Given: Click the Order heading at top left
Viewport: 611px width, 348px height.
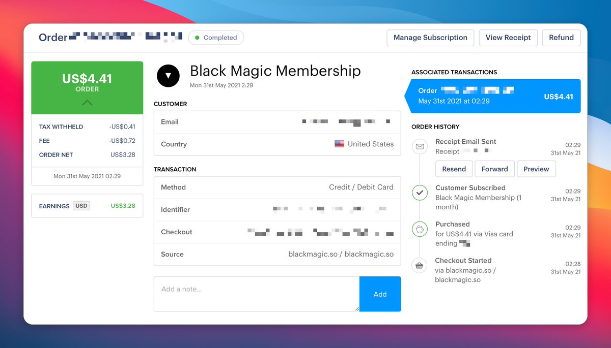Looking at the screenshot, I should [53, 38].
